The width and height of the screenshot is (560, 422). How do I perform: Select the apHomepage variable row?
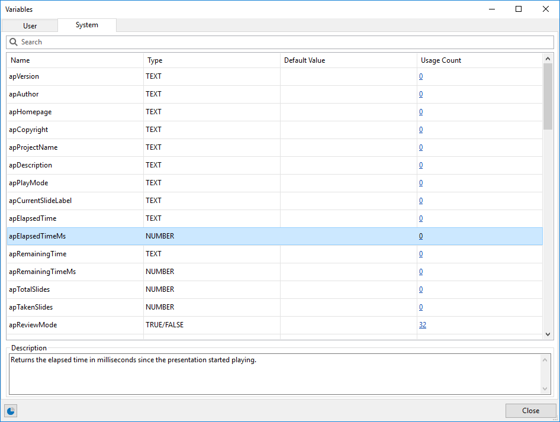coord(275,112)
